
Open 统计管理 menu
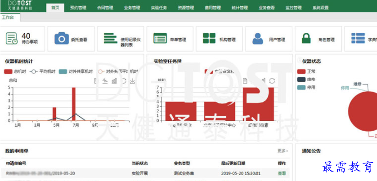(240, 8)
